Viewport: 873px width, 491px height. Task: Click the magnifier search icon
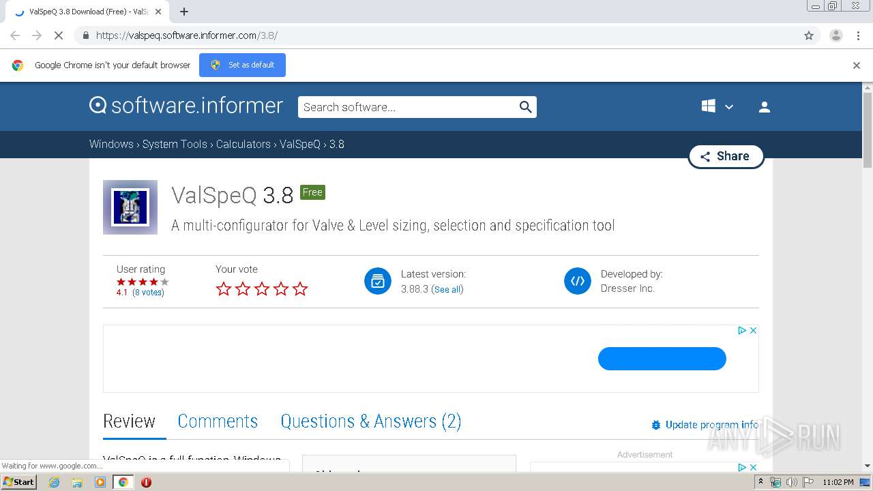(525, 107)
